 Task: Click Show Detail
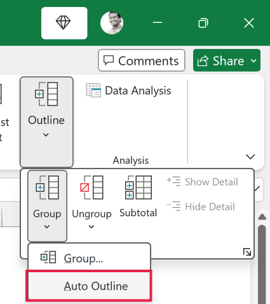pos(203,182)
